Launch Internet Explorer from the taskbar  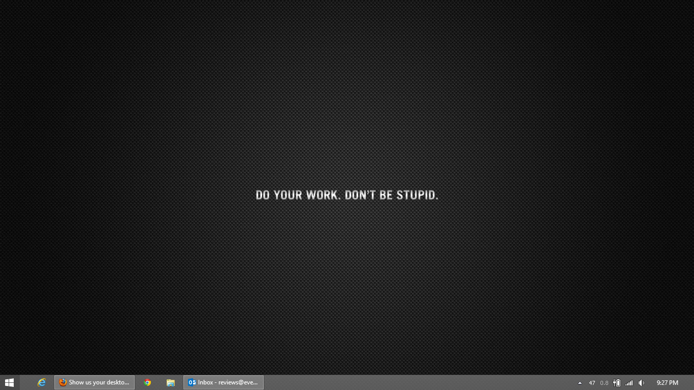[x=42, y=382]
